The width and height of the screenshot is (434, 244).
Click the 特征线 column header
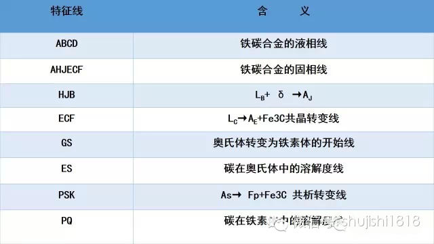coord(66,11)
